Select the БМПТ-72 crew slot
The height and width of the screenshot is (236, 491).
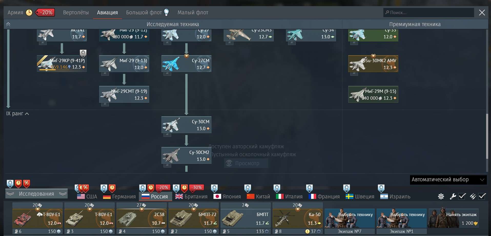[193, 218]
